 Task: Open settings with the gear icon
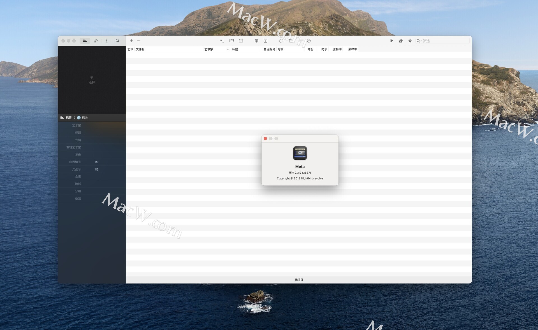click(x=410, y=41)
